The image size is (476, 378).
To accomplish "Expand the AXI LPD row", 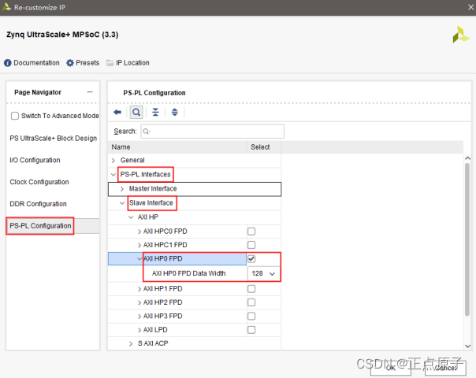I will (139, 330).
